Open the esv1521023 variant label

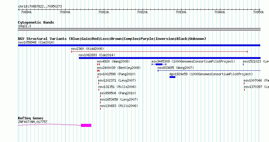point(256,61)
